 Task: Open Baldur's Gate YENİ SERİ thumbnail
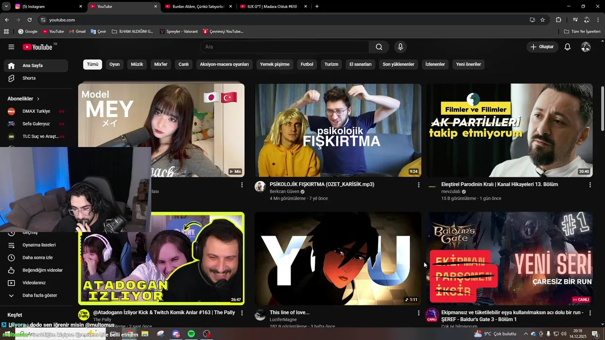click(510, 258)
